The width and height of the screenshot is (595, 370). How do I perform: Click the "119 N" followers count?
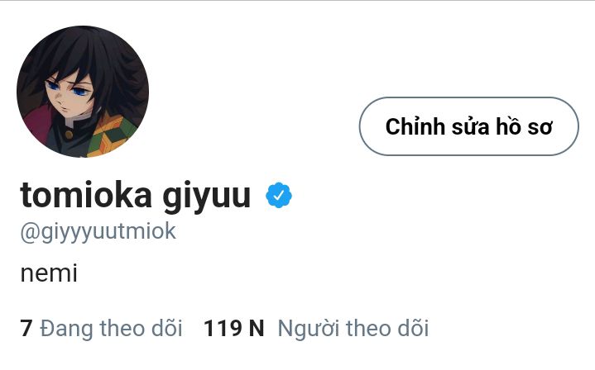pyautogui.click(x=233, y=328)
